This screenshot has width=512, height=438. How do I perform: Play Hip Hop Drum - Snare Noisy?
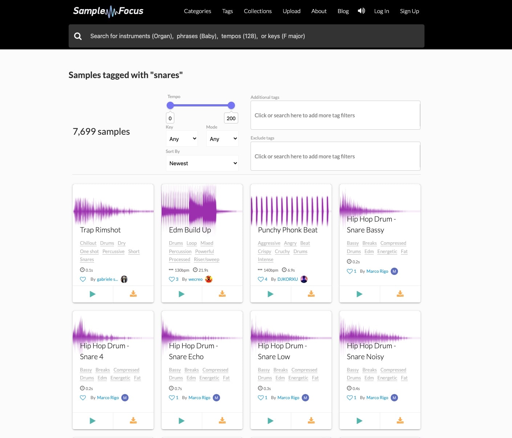(359, 421)
